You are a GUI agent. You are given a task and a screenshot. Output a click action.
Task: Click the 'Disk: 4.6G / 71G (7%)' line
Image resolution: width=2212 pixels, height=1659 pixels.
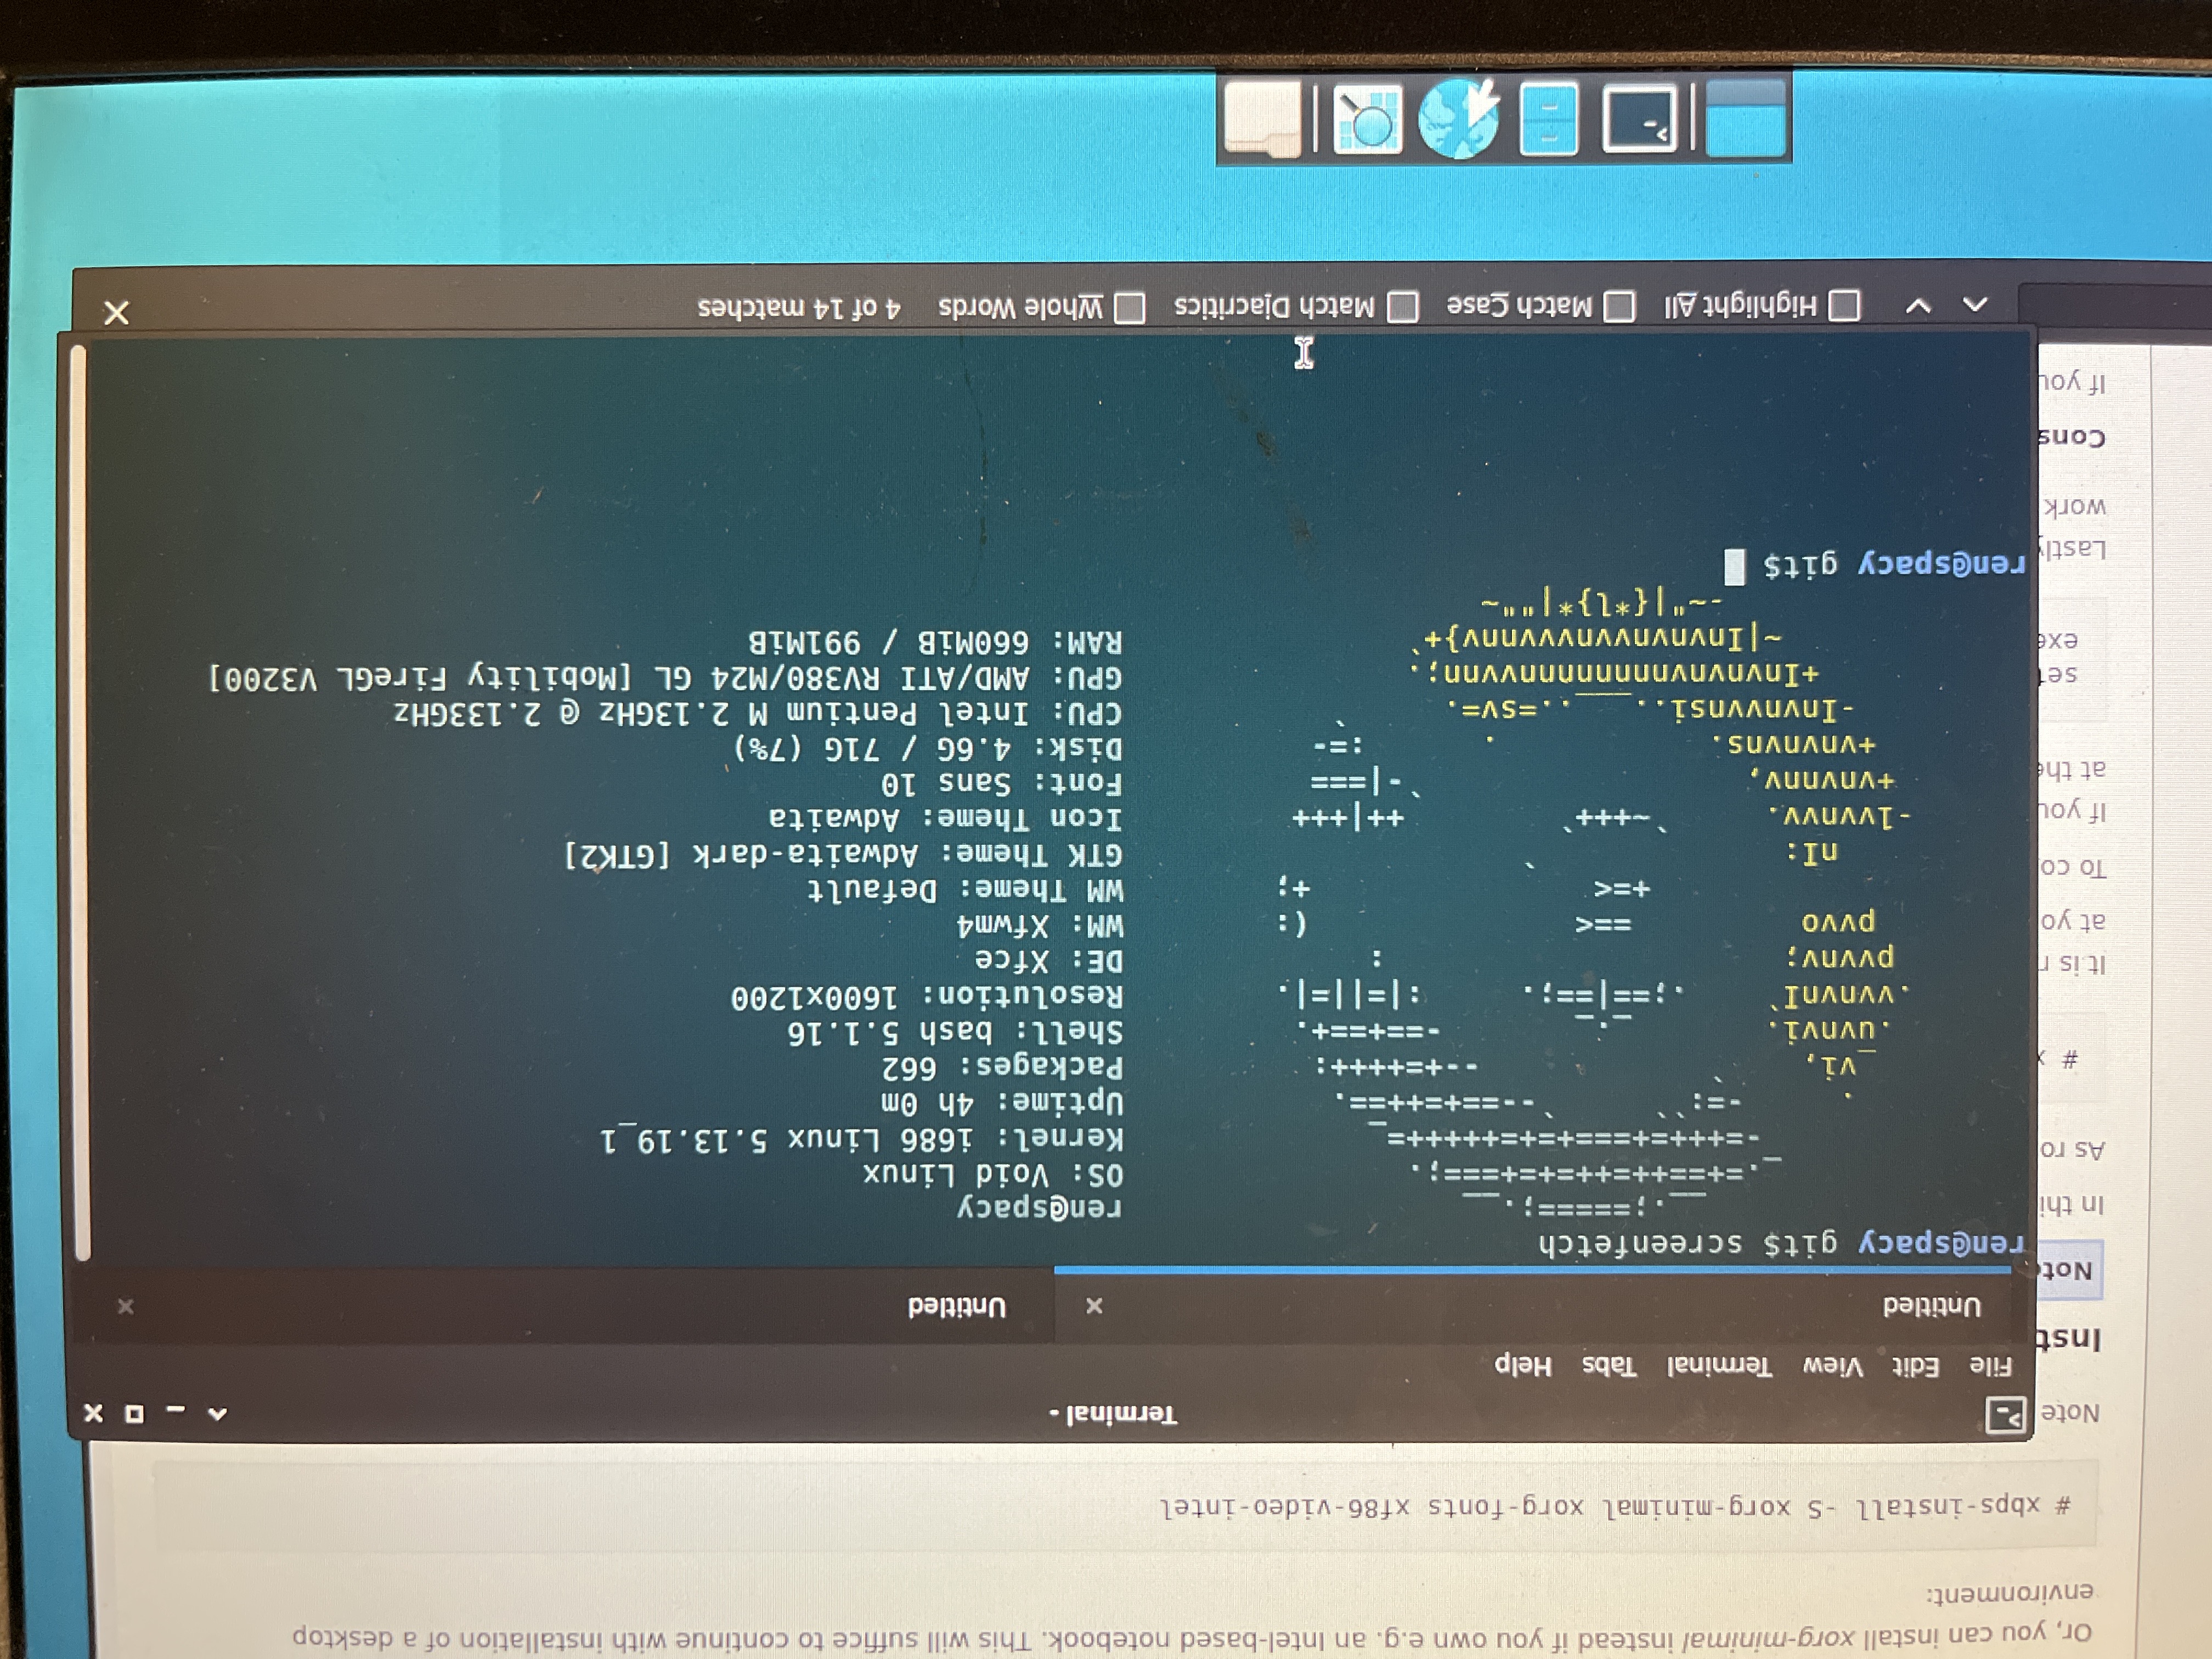929,748
